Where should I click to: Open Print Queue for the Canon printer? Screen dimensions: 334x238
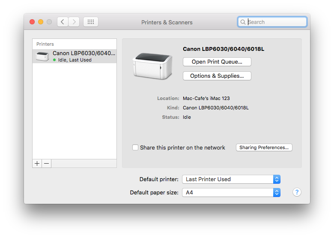pyautogui.click(x=217, y=62)
